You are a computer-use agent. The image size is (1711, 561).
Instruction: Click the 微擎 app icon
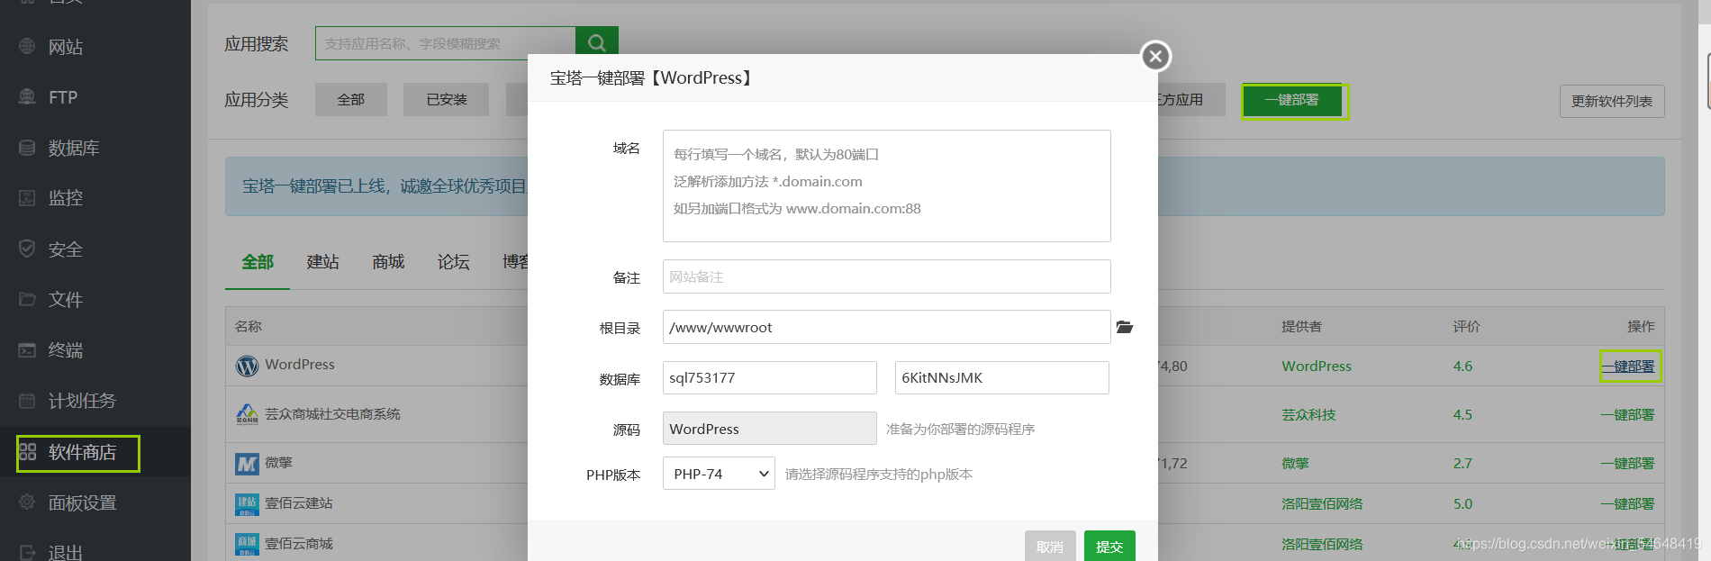point(247,464)
